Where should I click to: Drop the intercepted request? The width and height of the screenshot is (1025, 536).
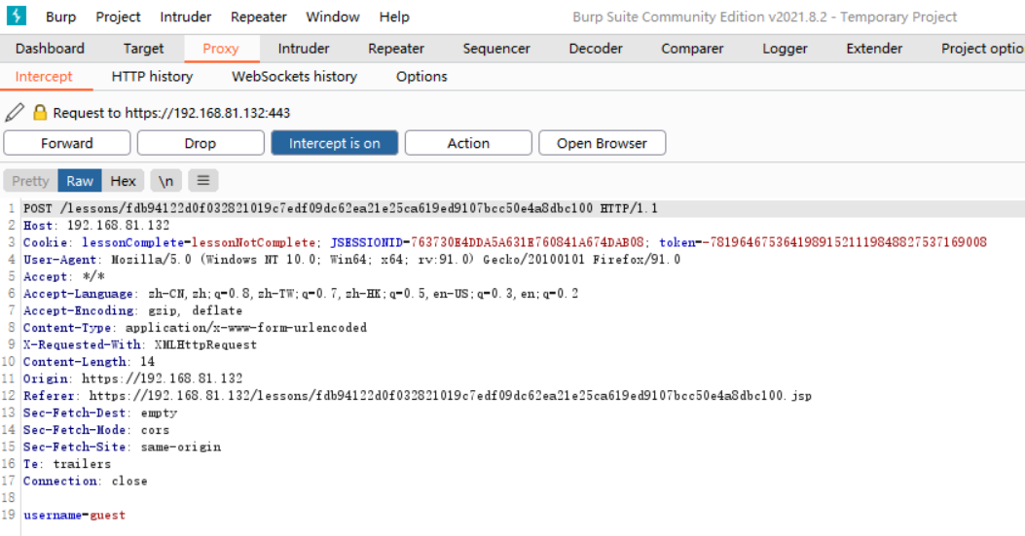pyautogui.click(x=201, y=143)
